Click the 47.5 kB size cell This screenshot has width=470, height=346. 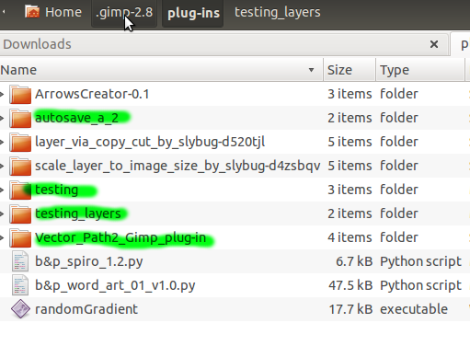point(350,285)
